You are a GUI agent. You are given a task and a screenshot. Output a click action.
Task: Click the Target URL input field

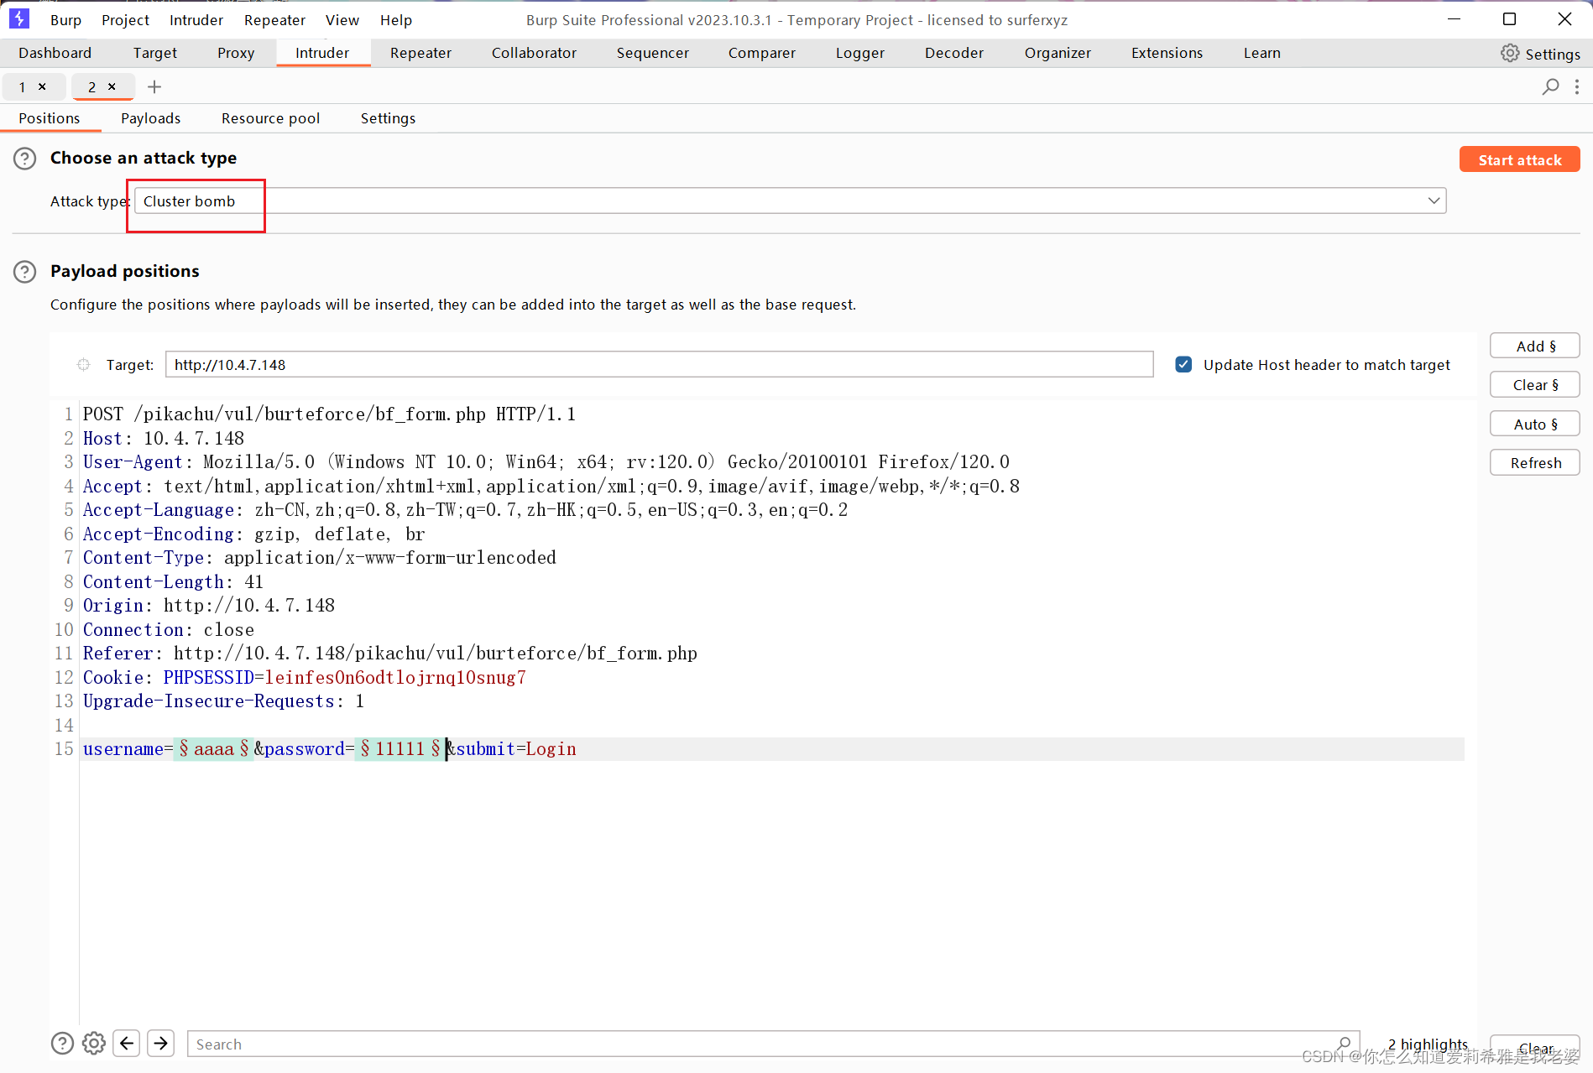[x=660, y=364]
